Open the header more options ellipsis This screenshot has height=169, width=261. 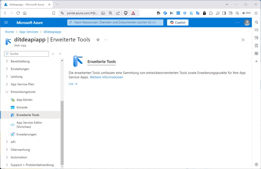click(237, 22)
